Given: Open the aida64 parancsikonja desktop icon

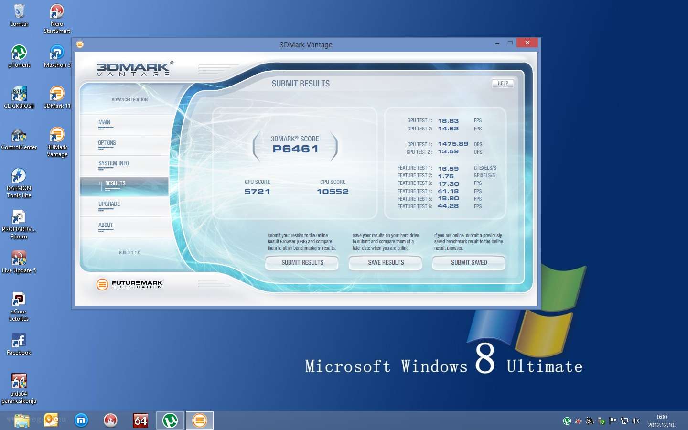Looking at the screenshot, I should [x=19, y=388].
